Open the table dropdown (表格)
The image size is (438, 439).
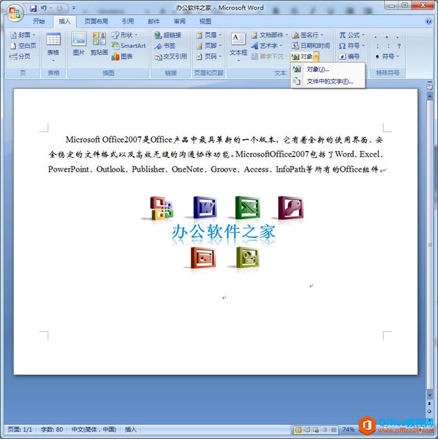(53, 47)
